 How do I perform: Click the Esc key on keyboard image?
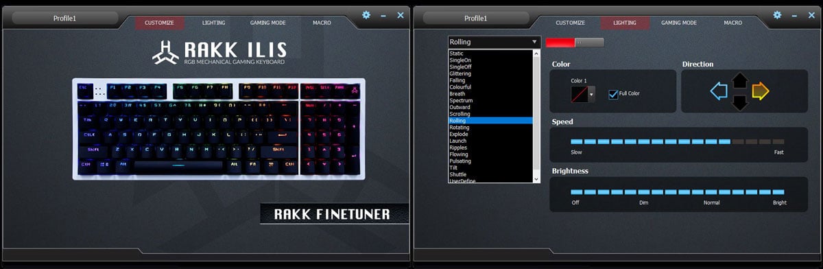[x=83, y=88]
